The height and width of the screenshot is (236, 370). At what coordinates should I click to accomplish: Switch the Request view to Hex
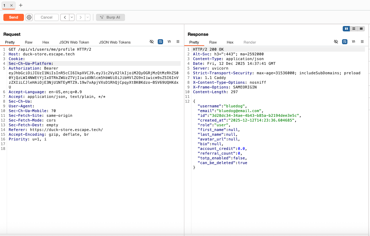[x=45, y=42]
